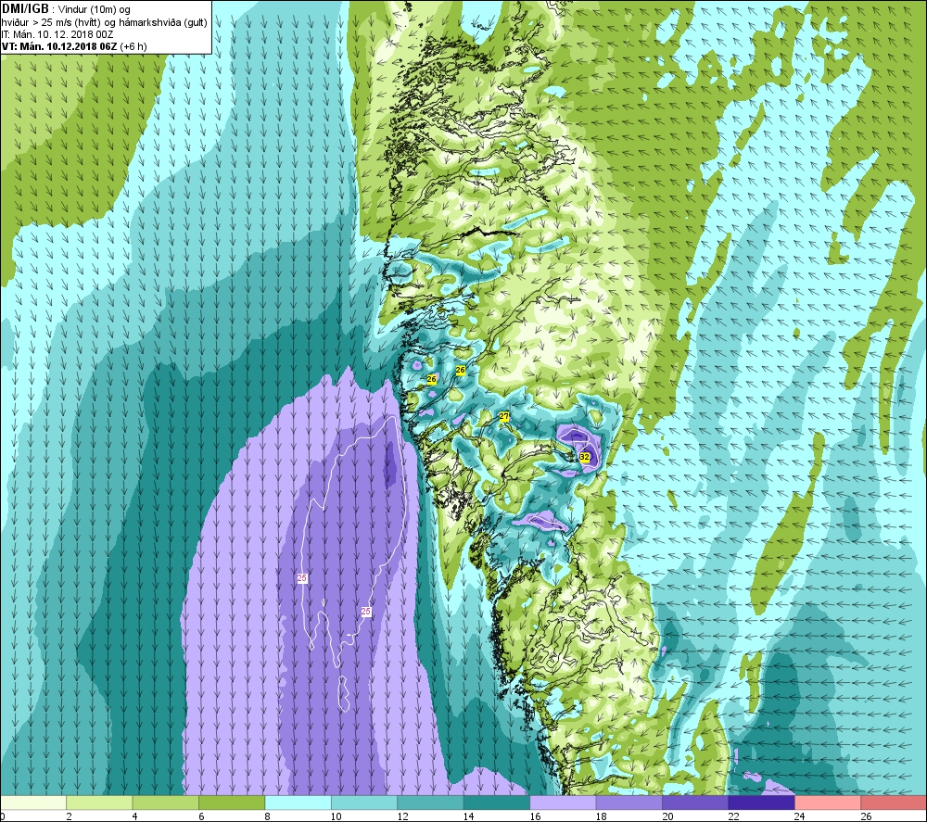The width and height of the screenshot is (927, 822).
Task: Click the yellow "26" gust label east of the other 26
Action: pyautogui.click(x=461, y=370)
